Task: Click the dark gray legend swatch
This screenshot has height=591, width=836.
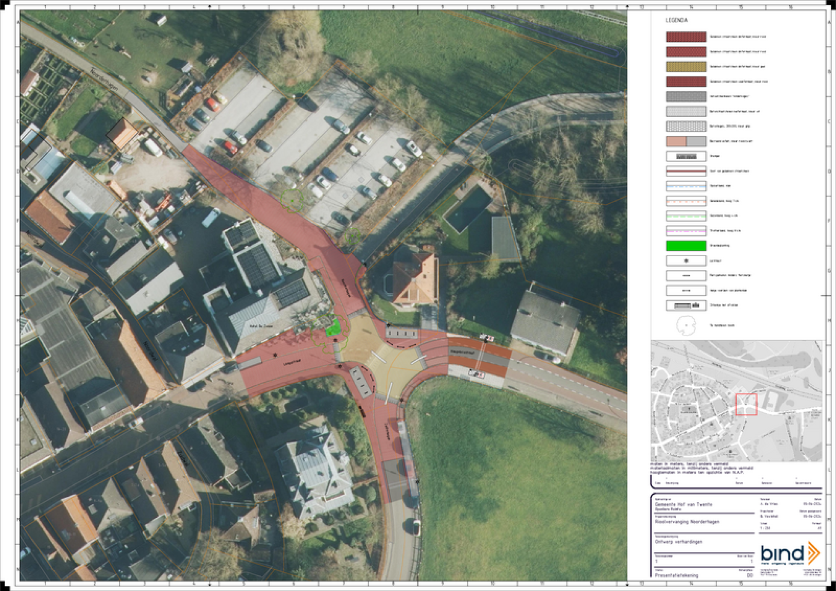Action: click(686, 96)
